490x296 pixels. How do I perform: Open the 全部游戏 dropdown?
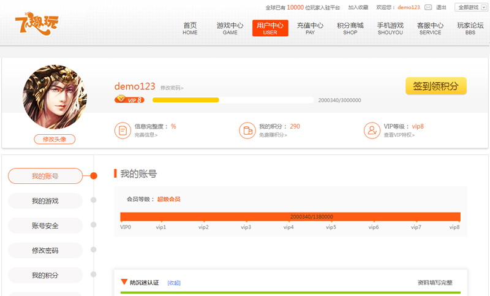coord(471,7)
